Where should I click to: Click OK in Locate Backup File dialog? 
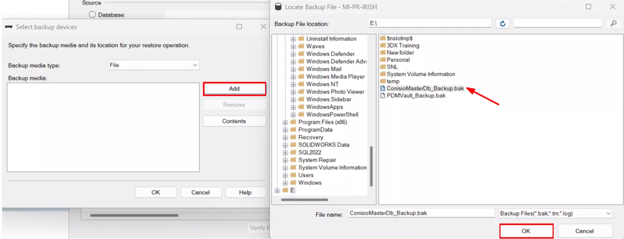(x=526, y=231)
